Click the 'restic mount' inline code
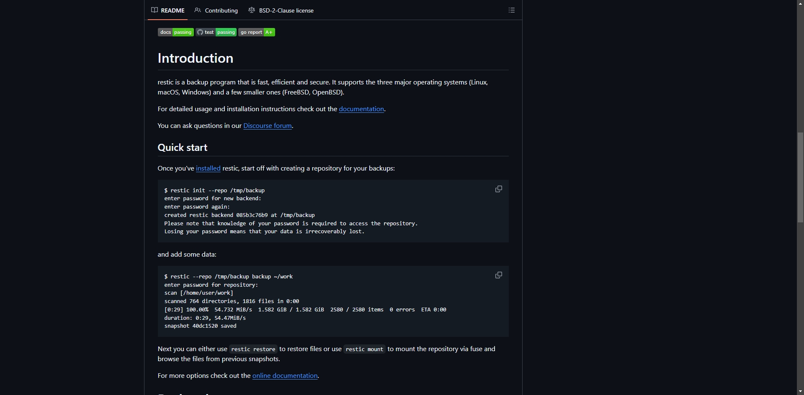The width and height of the screenshot is (804, 395). pyautogui.click(x=365, y=349)
